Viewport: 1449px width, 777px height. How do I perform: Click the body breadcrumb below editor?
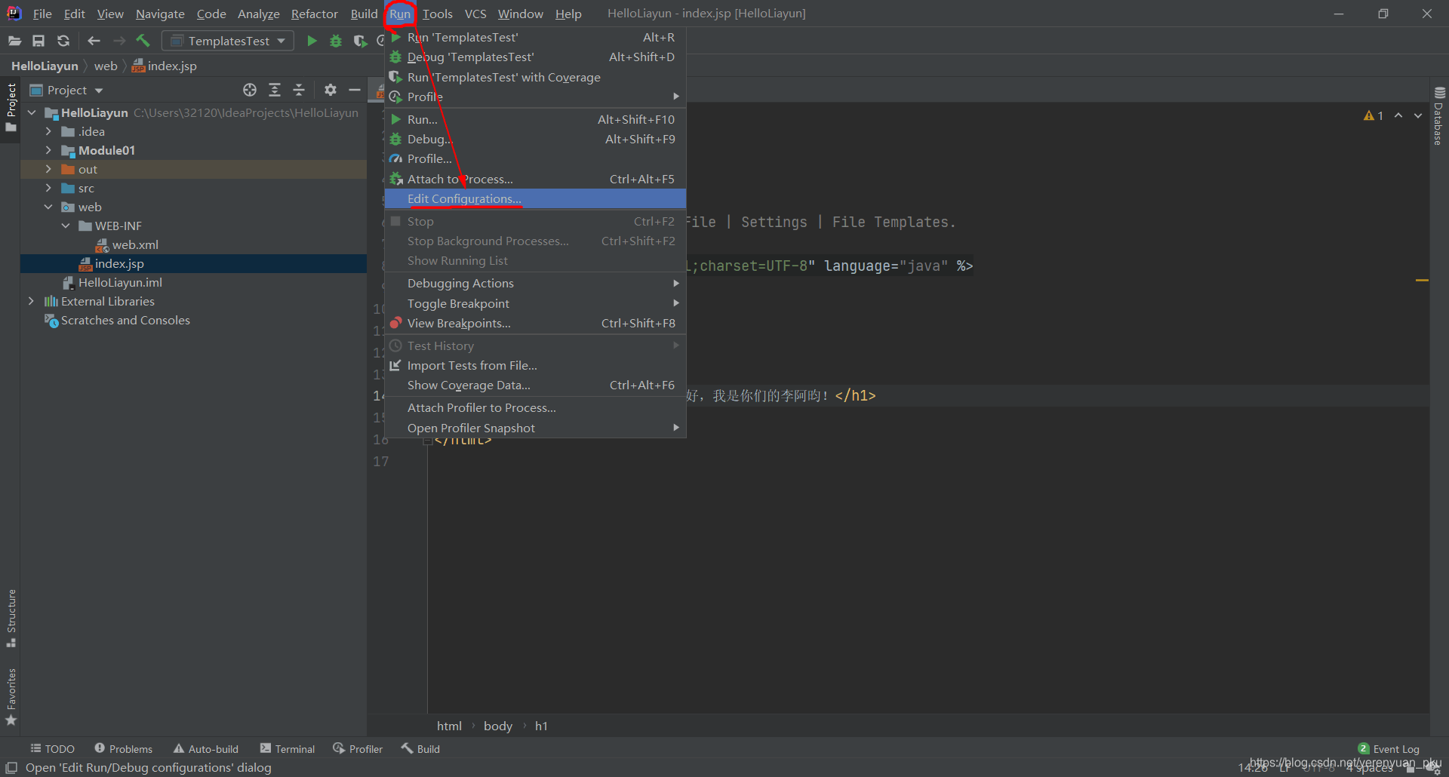click(498, 726)
